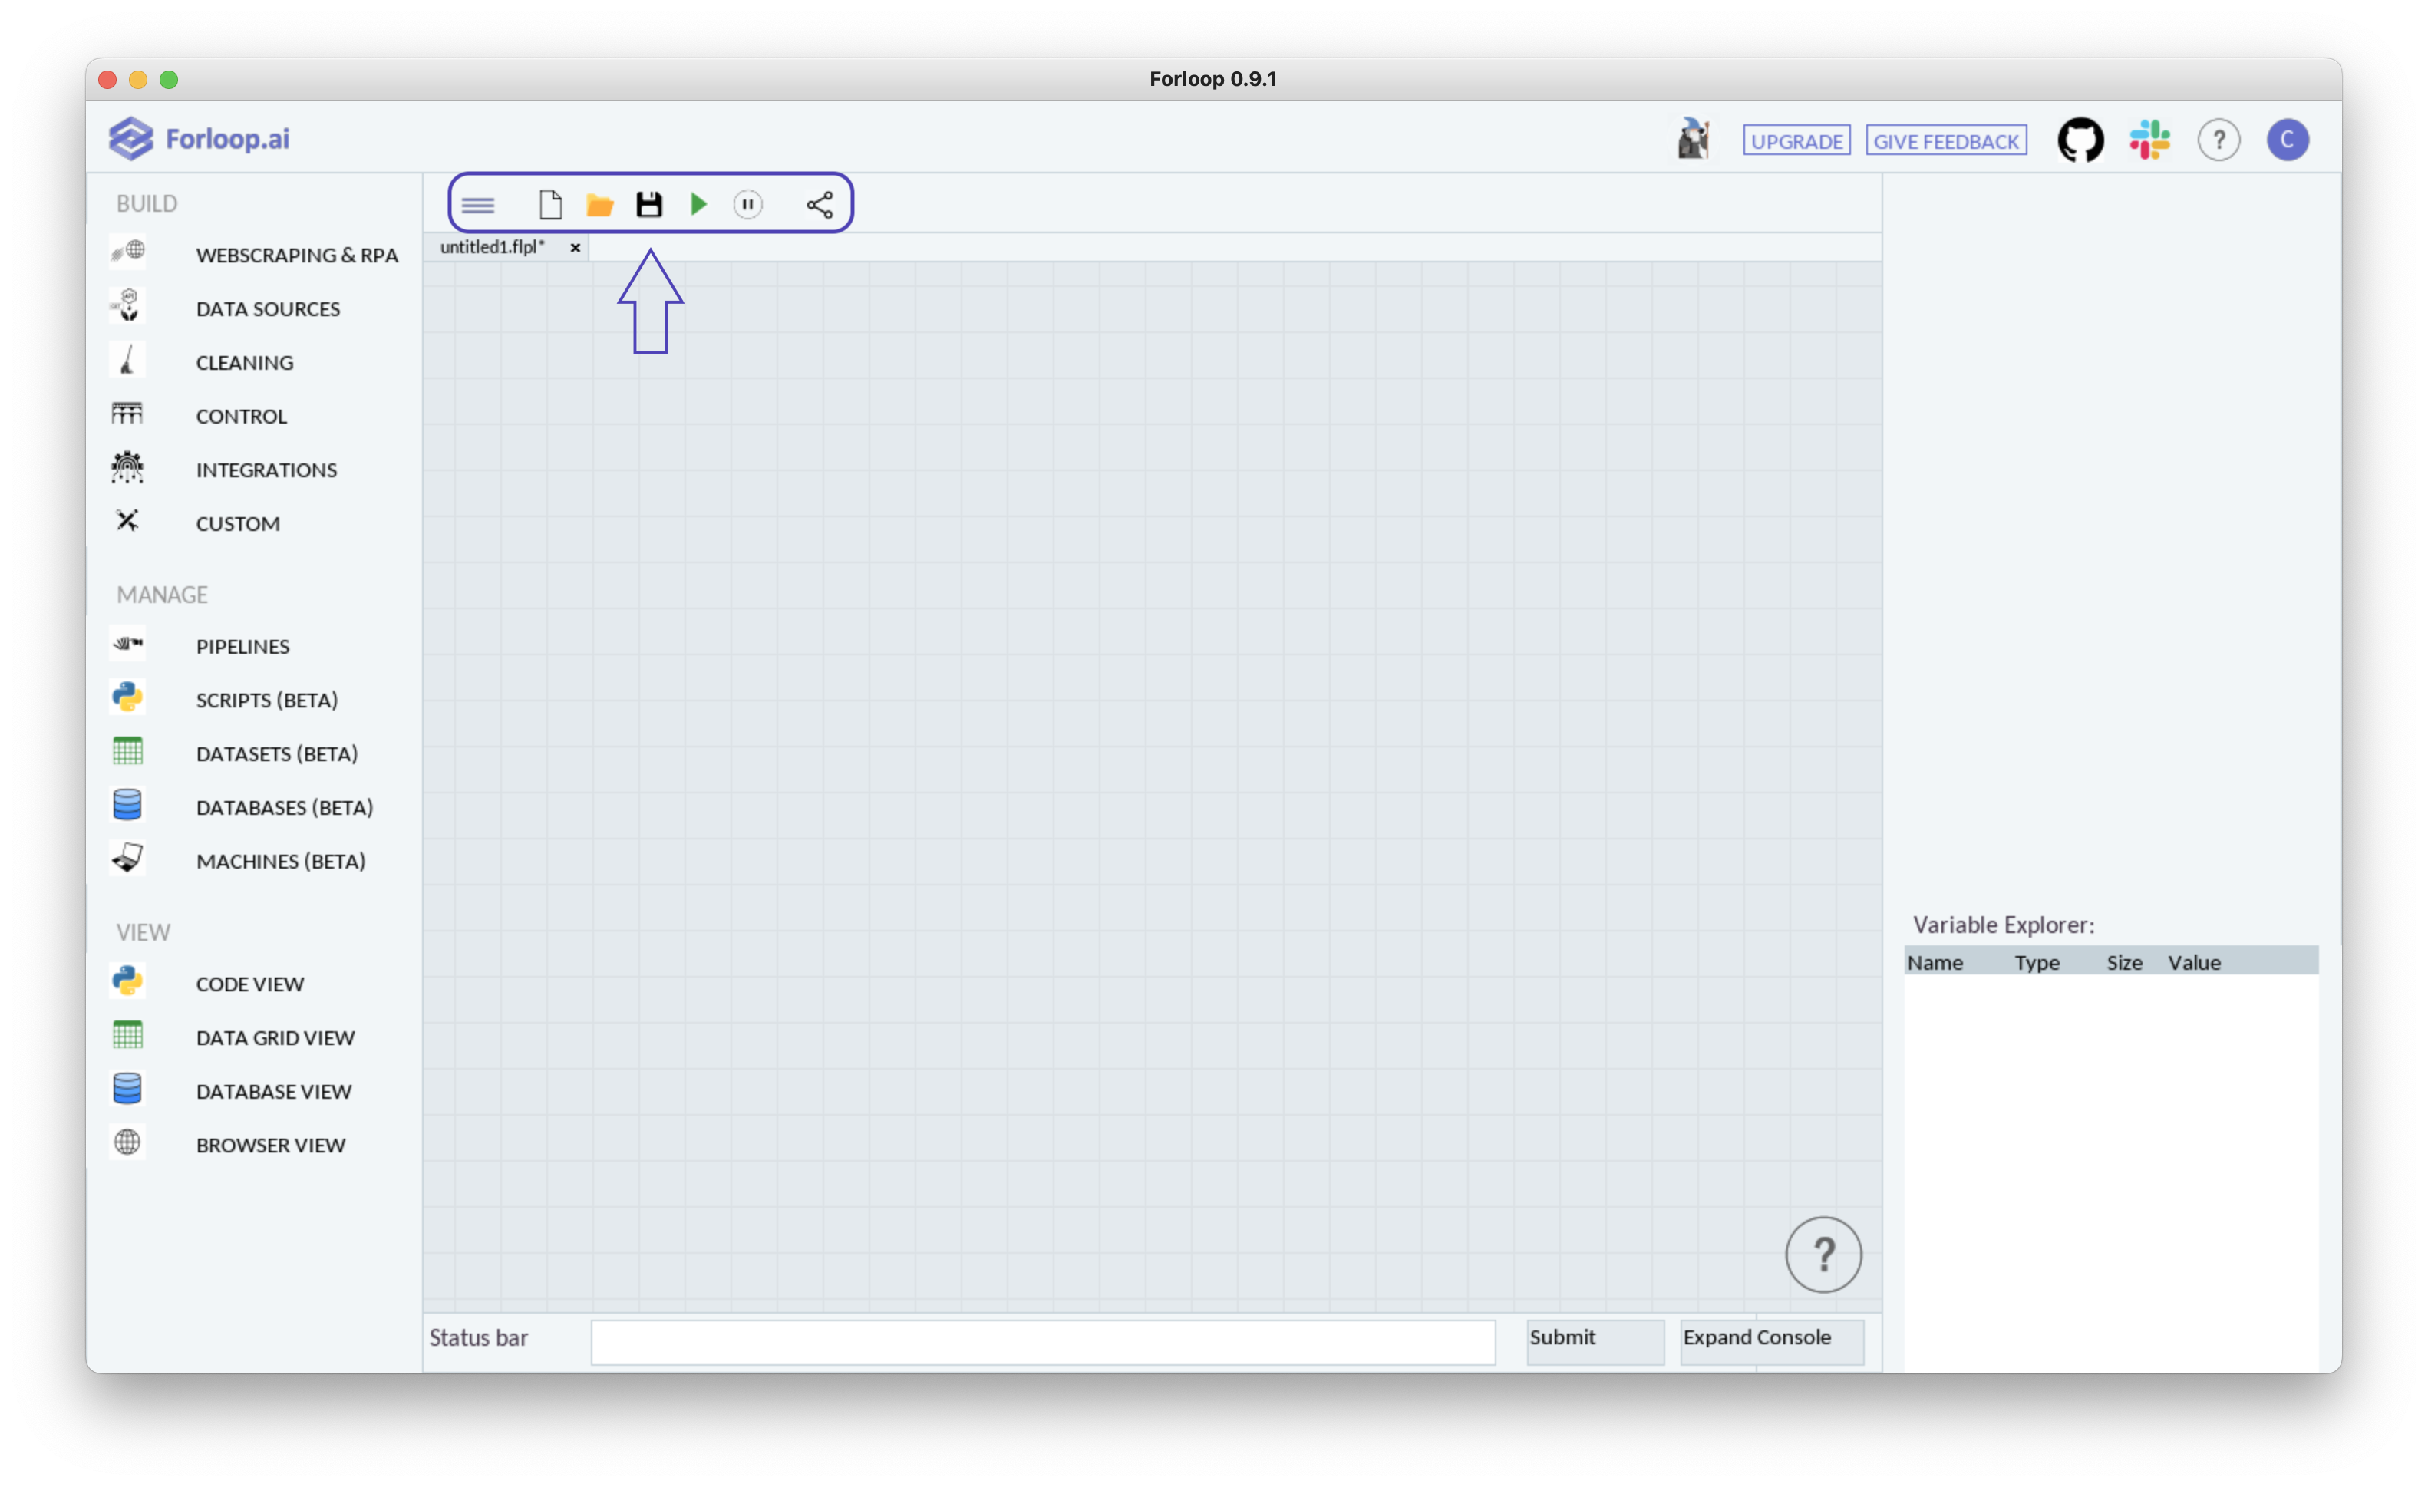Click the Code View Python icon
Viewport: 2428px width, 1487px height.
tap(128, 981)
